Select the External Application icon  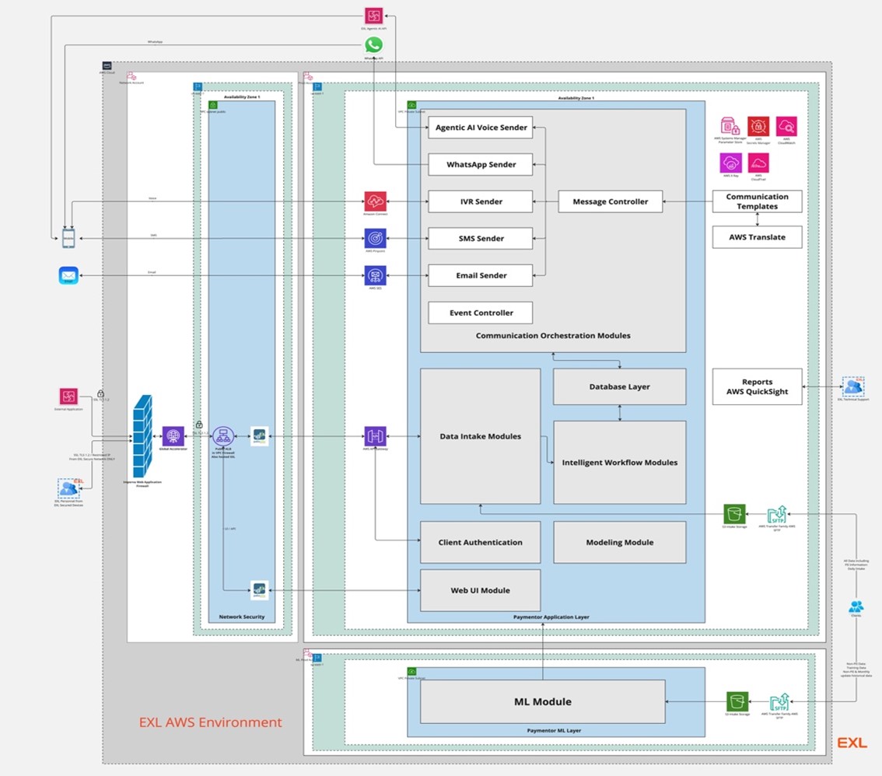point(68,397)
